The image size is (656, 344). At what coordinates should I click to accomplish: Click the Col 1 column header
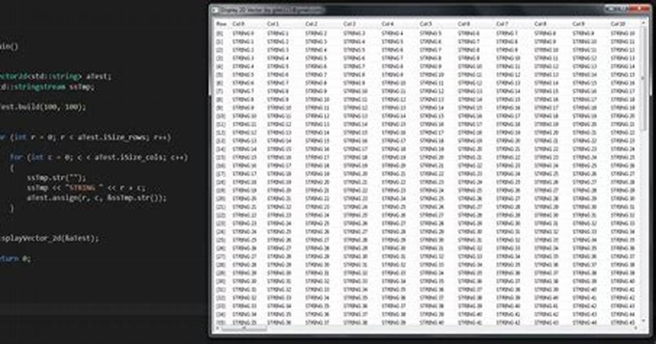(x=273, y=24)
